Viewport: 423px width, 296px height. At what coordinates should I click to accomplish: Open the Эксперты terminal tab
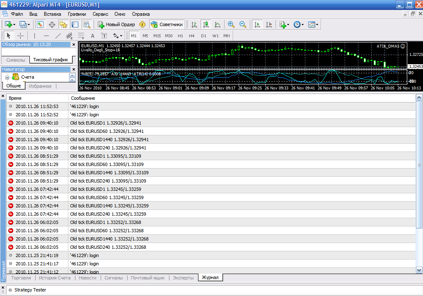tap(183, 278)
